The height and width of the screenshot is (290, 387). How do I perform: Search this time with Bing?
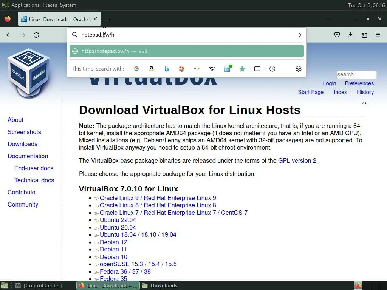pyautogui.click(x=167, y=69)
